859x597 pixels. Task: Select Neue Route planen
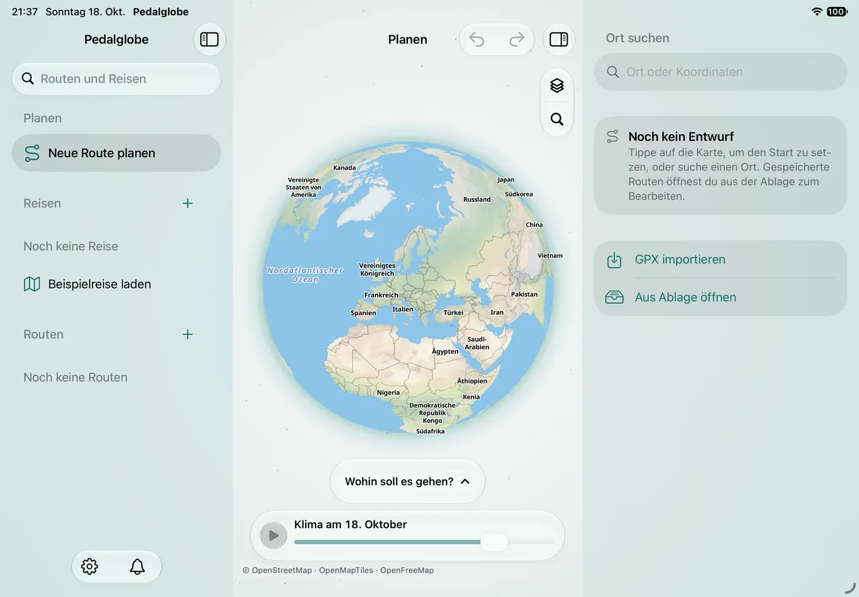click(x=116, y=153)
